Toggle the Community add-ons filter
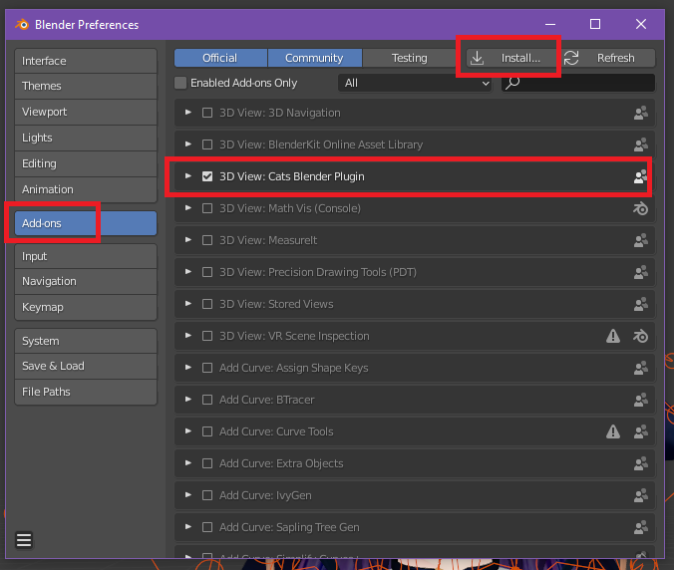Screen dimensions: 674x570 click(315, 58)
